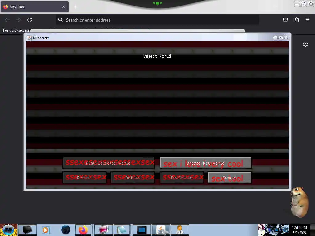Open the pink picture app on taskbar

103,230
